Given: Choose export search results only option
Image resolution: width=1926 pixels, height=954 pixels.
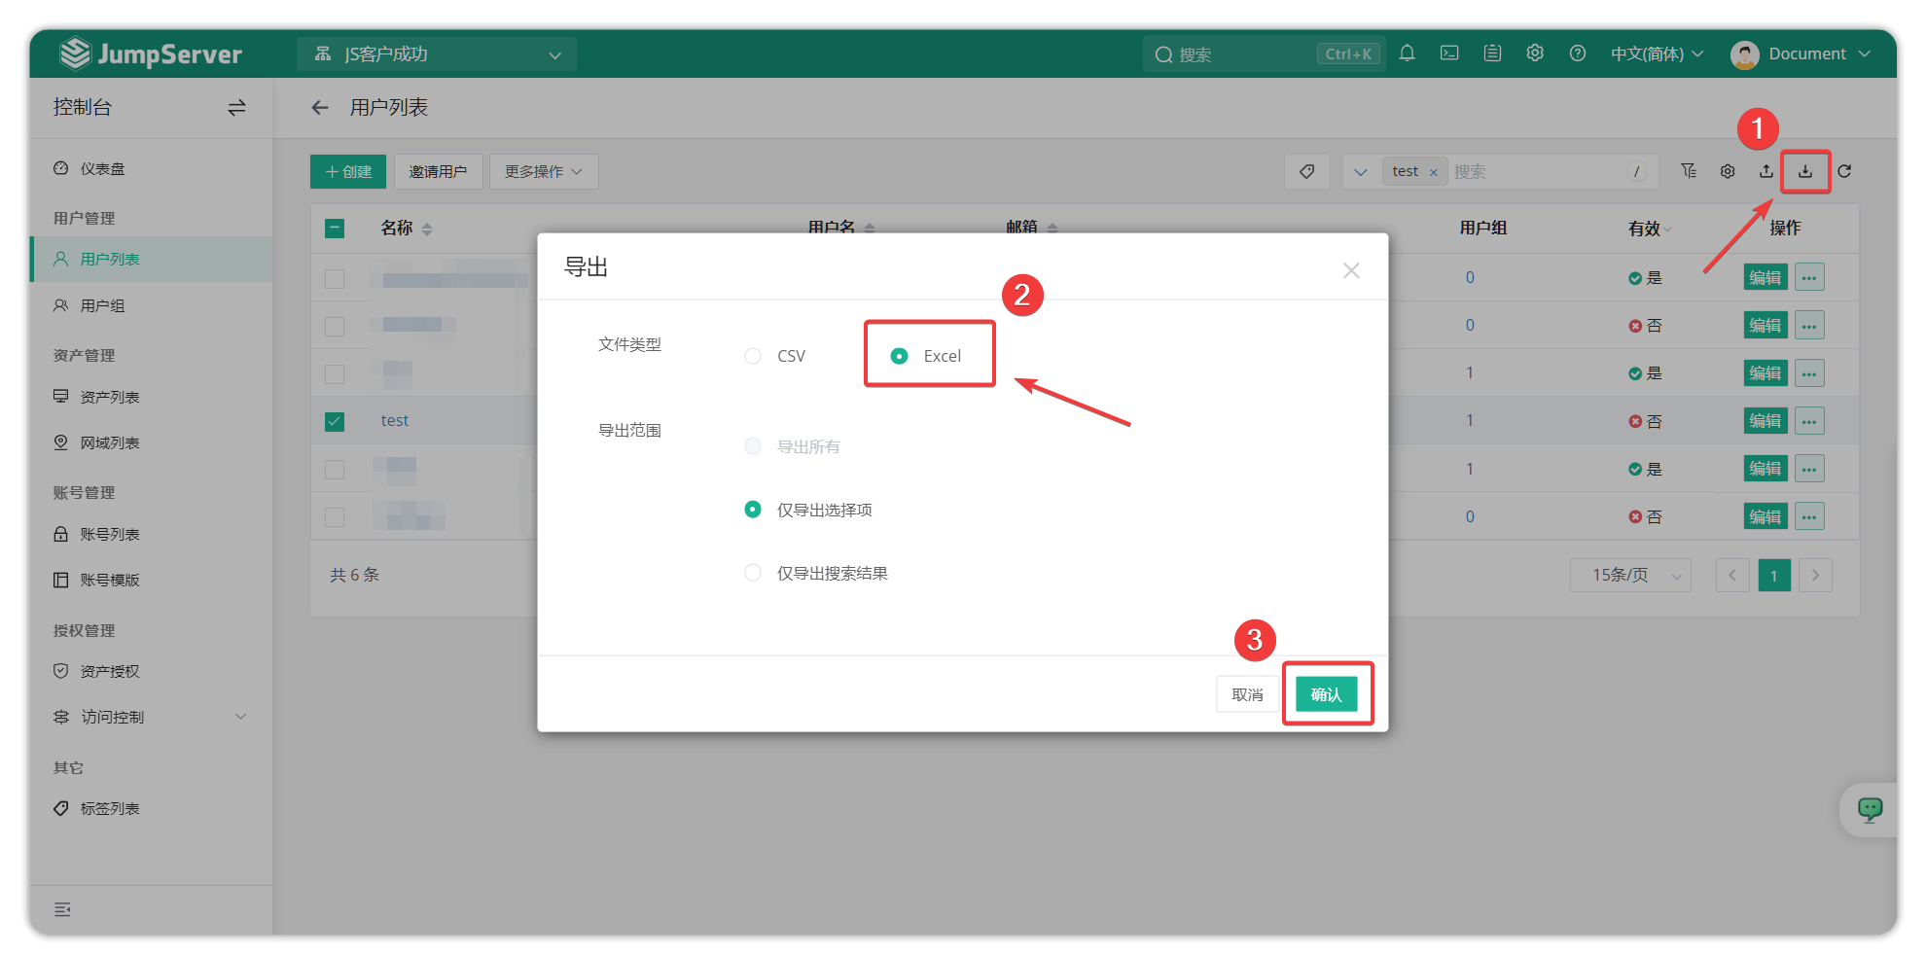Looking at the screenshot, I should (x=754, y=573).
